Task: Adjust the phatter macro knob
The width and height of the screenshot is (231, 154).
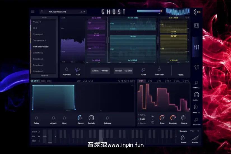Action: [196, 95]
